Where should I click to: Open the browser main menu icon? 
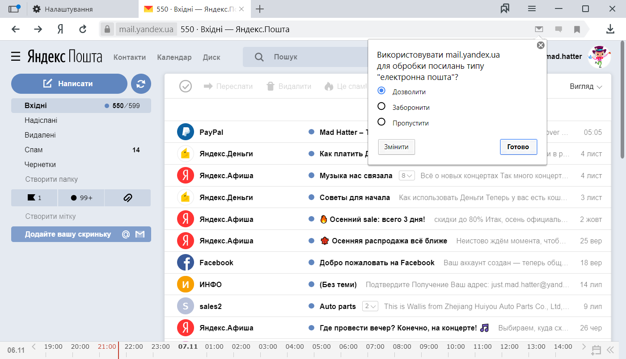click(532, 9)
